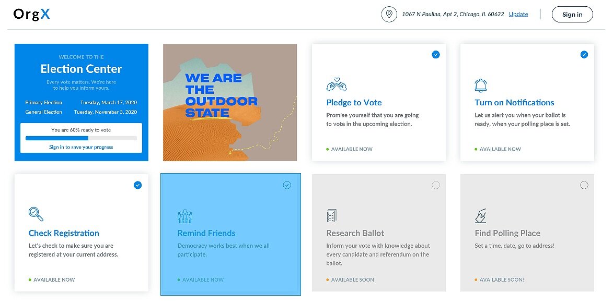613x304 pixels.
Task: Click the 60% ready to vote progress bar
Action: coord(82,138)
